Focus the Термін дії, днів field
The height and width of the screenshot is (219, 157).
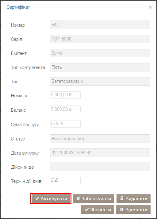pos(65,180)
